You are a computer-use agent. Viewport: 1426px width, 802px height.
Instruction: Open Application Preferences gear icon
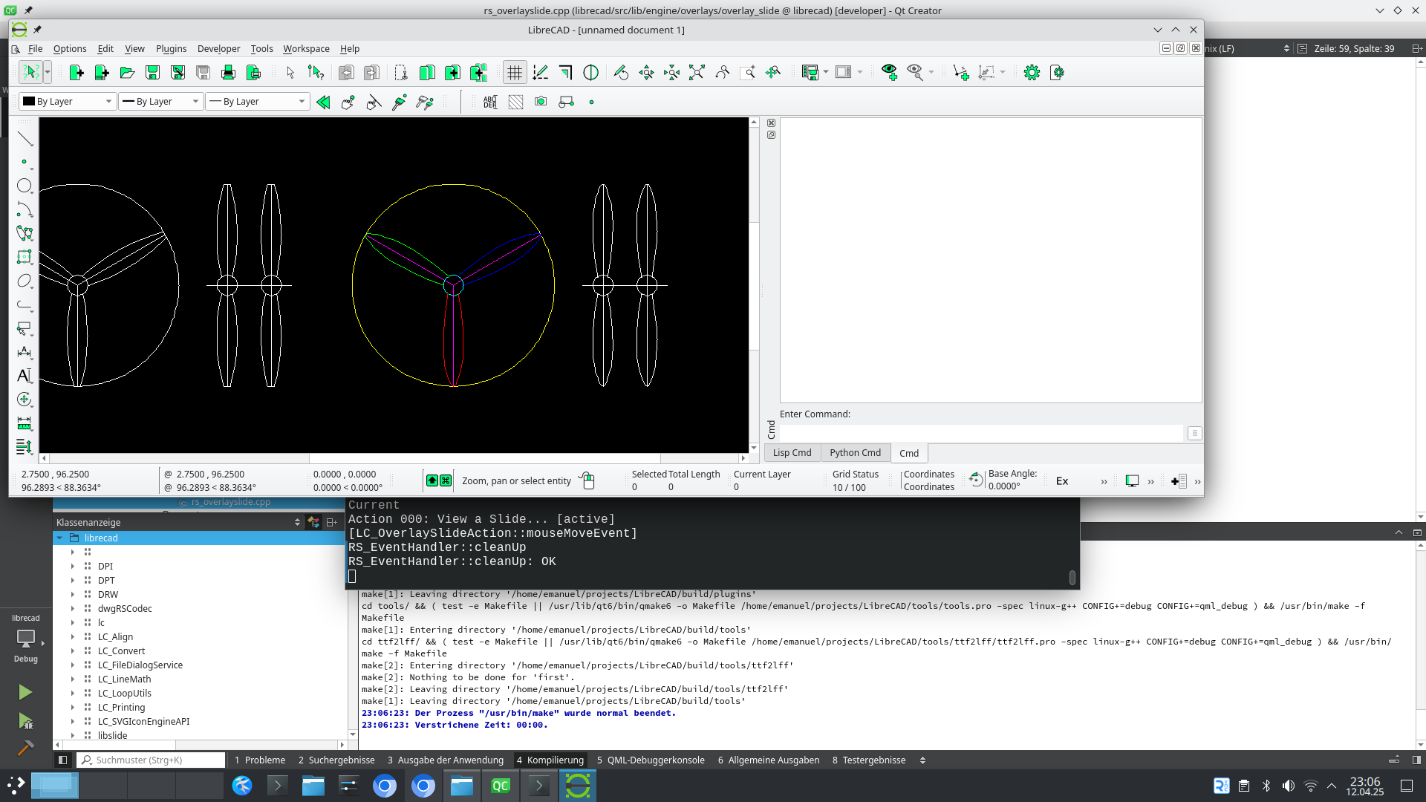(1032, 72)
